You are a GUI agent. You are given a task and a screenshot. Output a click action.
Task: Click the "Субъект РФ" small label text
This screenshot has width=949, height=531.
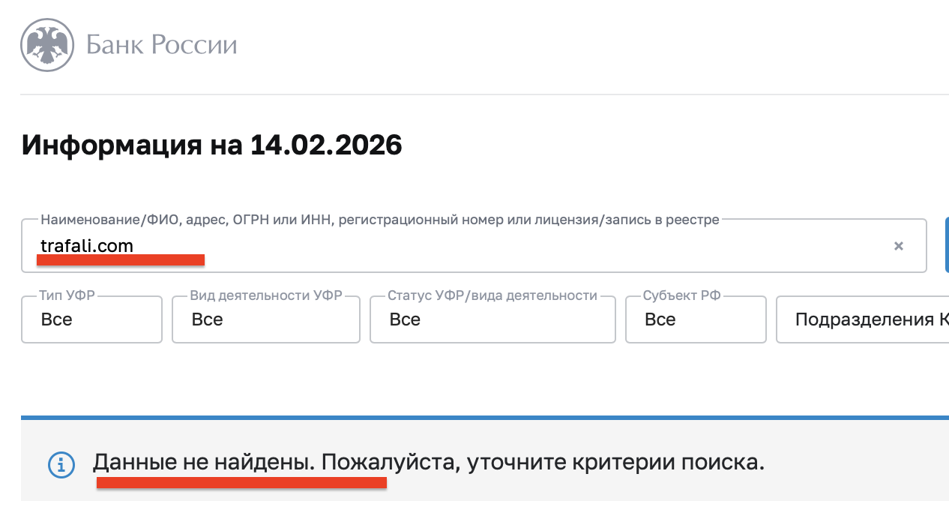point(681,295)
